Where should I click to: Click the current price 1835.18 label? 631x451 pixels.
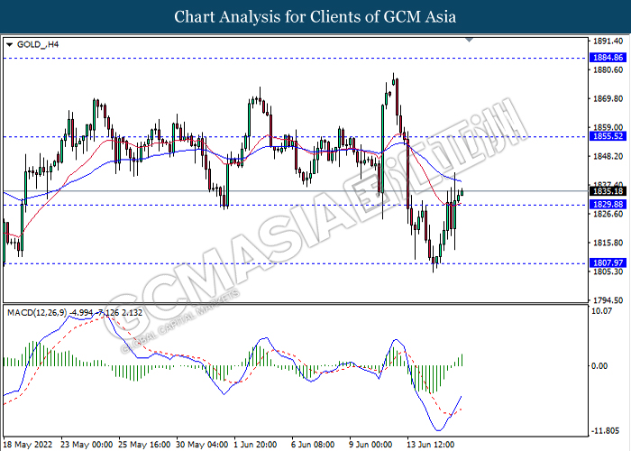tap(608, 191)
